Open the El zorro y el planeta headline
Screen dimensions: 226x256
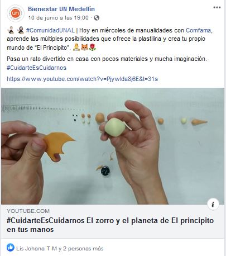(x=110, y=225)
